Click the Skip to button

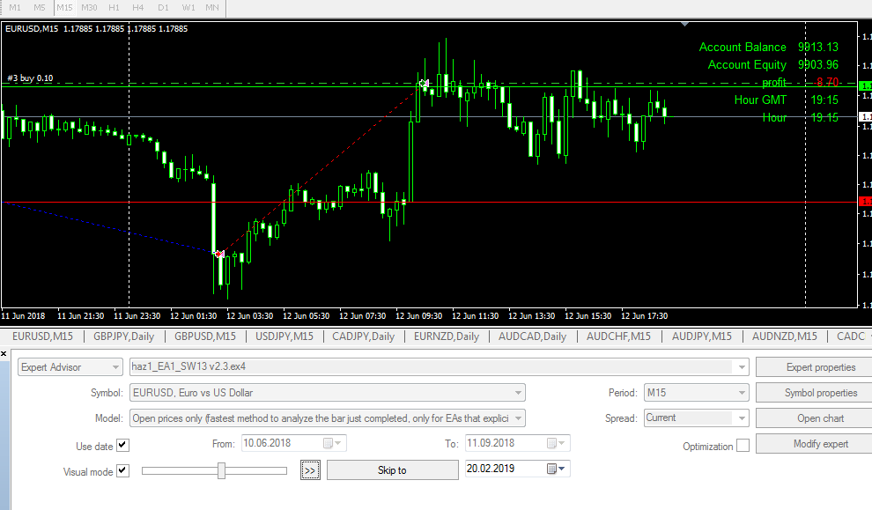click(392, 470)
